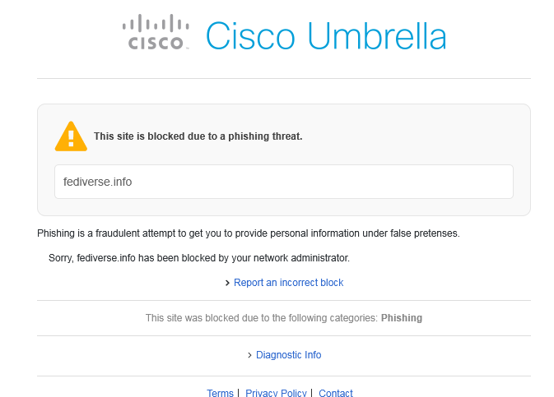The image size is (554, 397).
Task: Expand the Diagnostic Info chevron arrow
Action: tap(249, 355)
